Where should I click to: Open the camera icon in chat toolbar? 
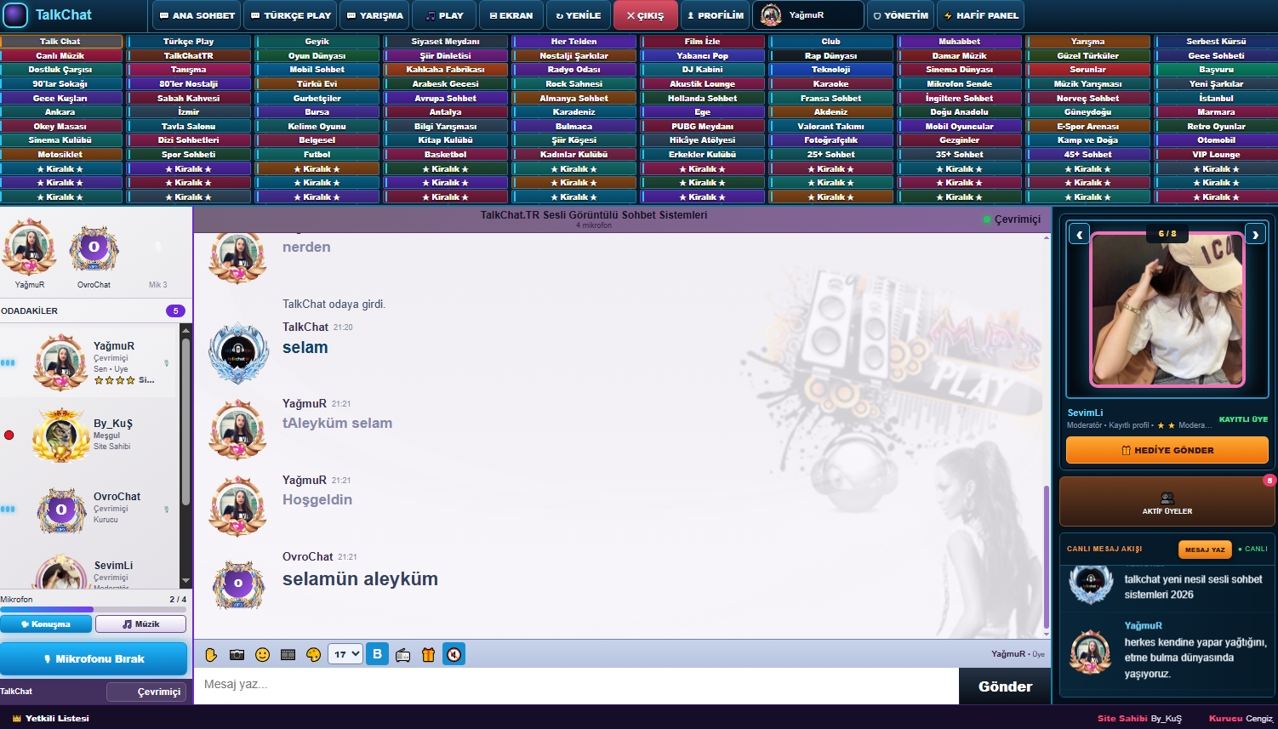pos(237,654)
